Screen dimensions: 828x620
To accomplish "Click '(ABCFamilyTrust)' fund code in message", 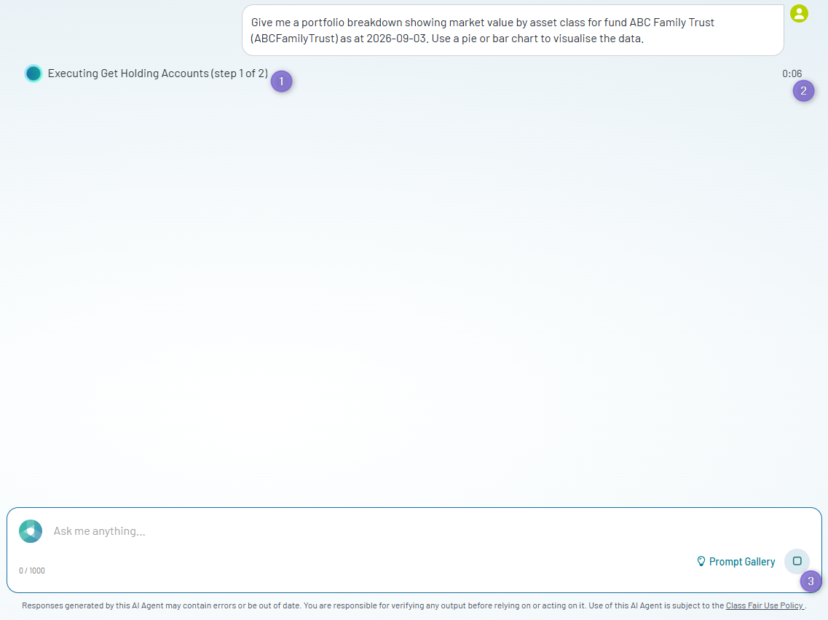I will click(x=294, y=39).
